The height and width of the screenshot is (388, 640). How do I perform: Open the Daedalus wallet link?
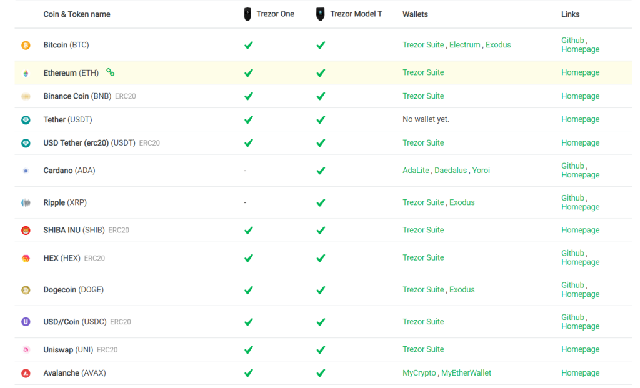click(451, 171)
